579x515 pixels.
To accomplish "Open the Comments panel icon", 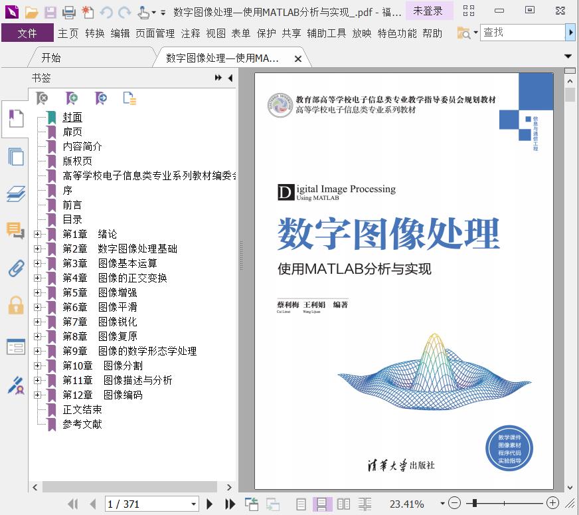I will coord(15,231).
